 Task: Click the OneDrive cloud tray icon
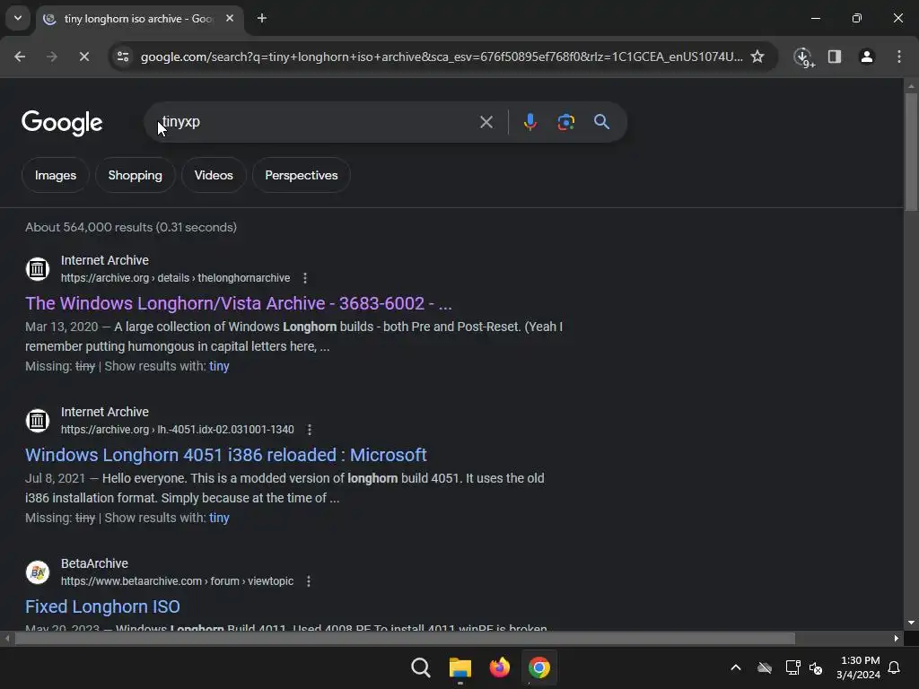[x=765, y=667]
